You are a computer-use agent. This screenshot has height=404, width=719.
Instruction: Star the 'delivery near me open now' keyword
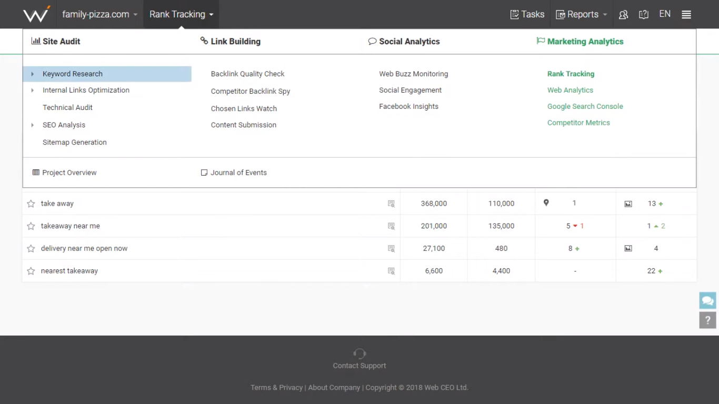tap(31, 249)
